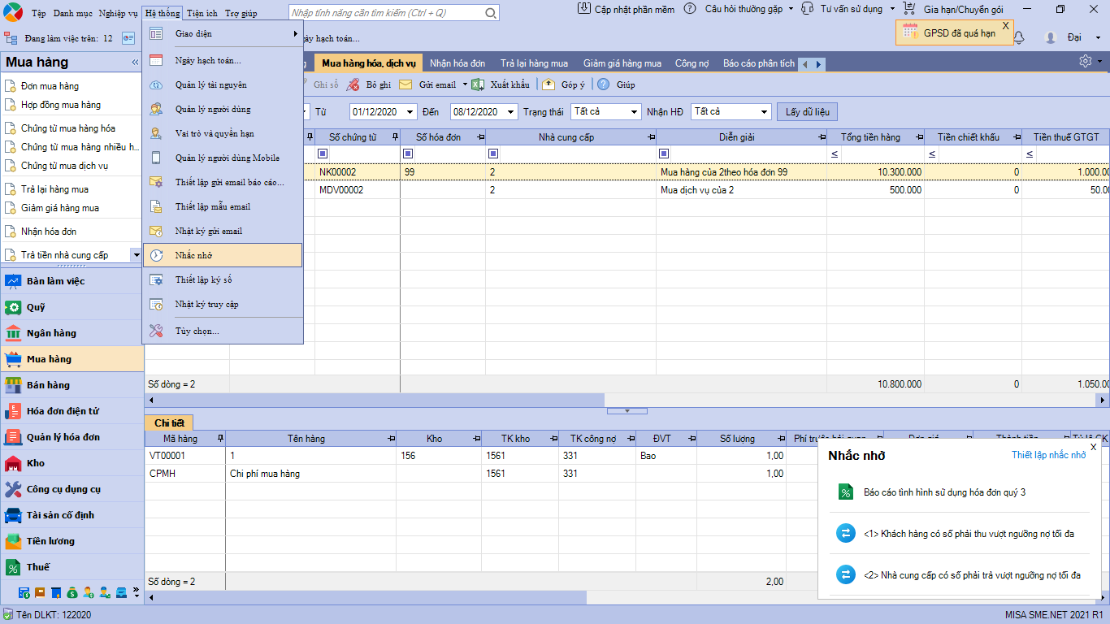Open the Bàn làm việc dashboard icon
The height and width of the screenshot is (624, 1110).
(x=13, y=281)
